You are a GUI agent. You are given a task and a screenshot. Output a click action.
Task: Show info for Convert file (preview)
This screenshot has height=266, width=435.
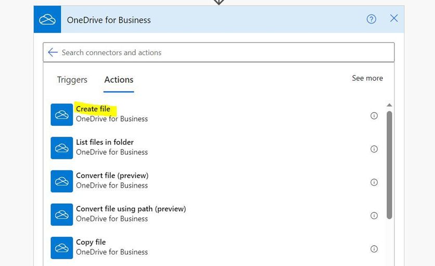coord(374,182)
